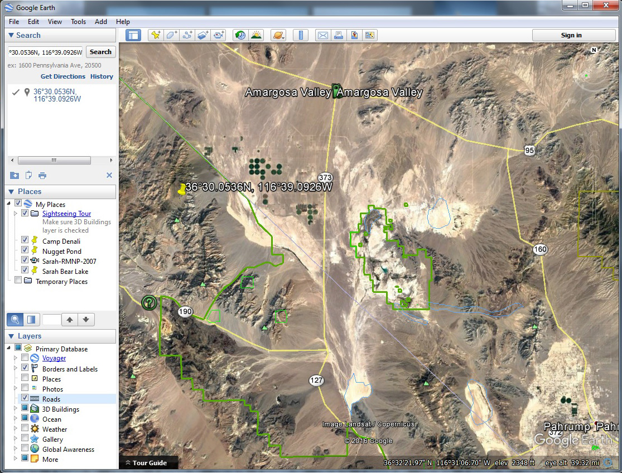Print search results icon
Screen dimensions: 622x473
[42, 175]
